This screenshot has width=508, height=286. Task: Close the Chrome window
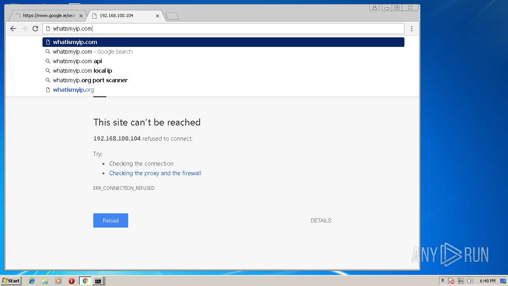410,8
